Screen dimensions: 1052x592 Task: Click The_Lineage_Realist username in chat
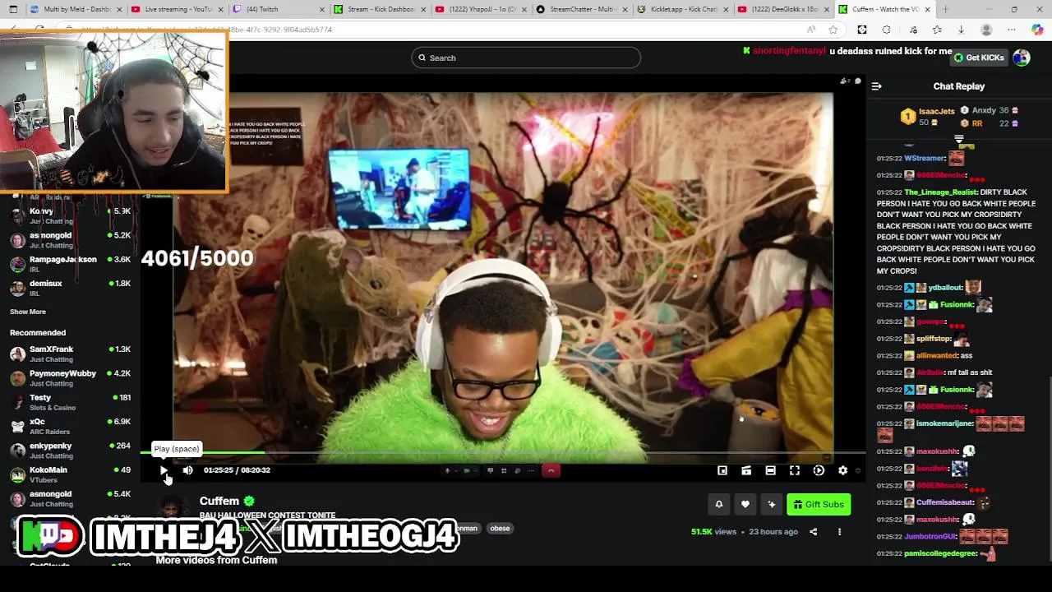pyautogui.click(x=941, y=192)
